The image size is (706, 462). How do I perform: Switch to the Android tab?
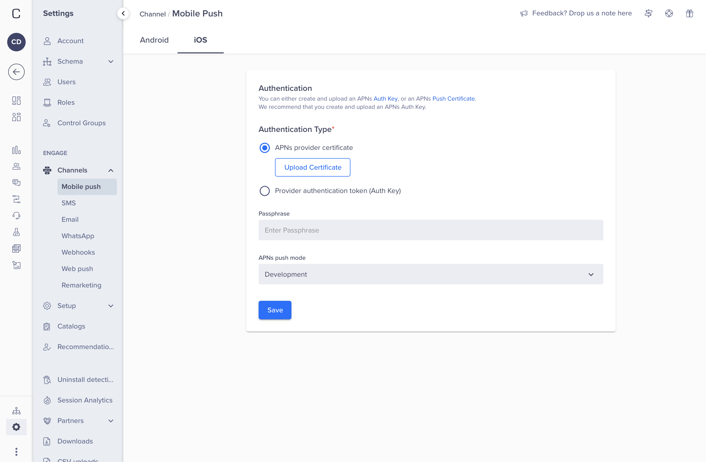(x=154, y=40)
